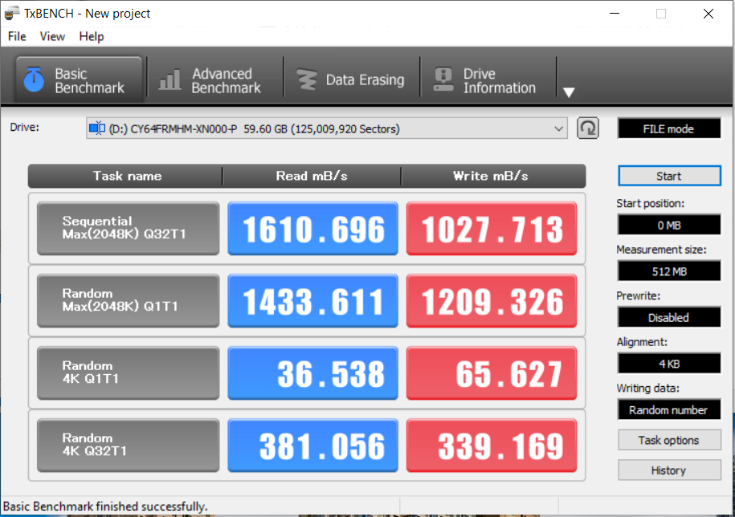Open the File menu
735x517 pixels.
pyautogui.click(x=17, y=36)
